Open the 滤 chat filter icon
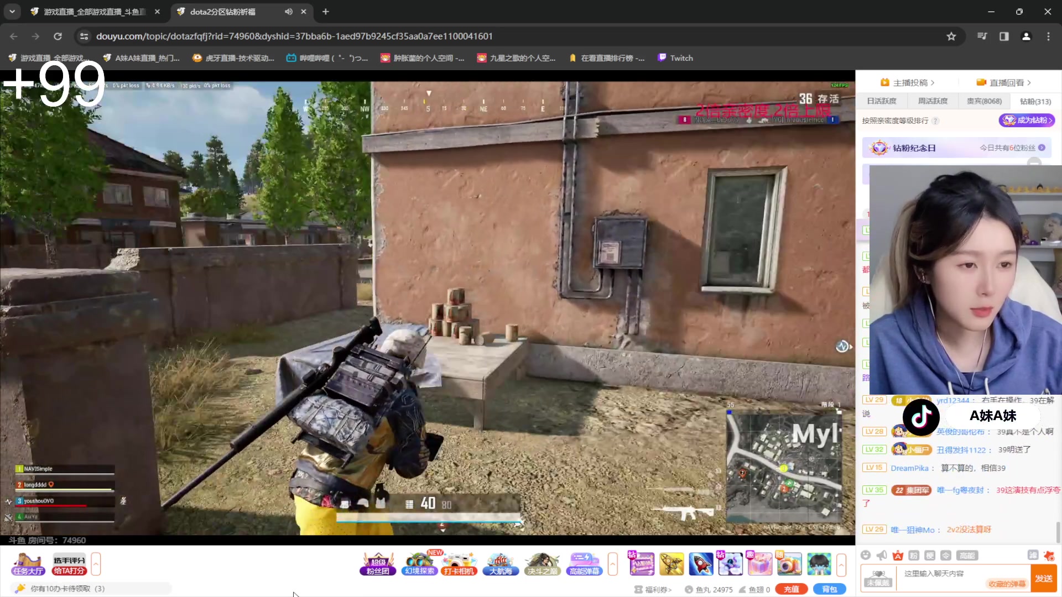This screenshot has height=597, width=1062. (1033, 556)
